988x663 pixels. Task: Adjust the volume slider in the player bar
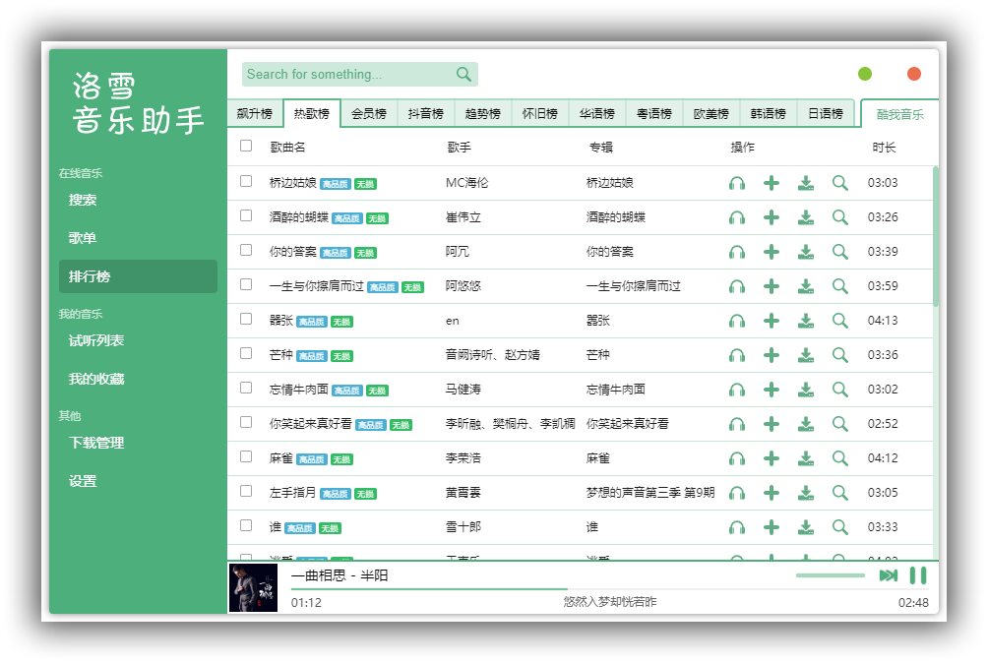click(830, 574)
